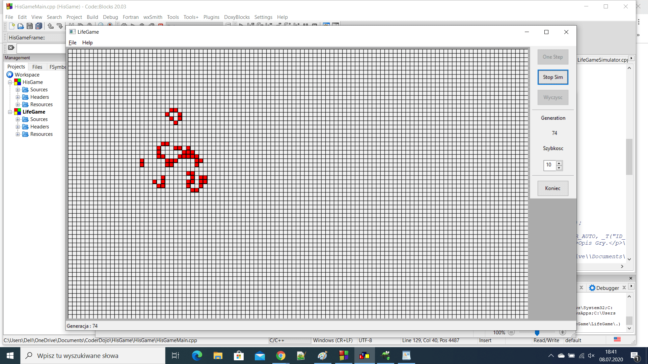
Task: Open the Mail app from the taskbar
Action: 260,356
